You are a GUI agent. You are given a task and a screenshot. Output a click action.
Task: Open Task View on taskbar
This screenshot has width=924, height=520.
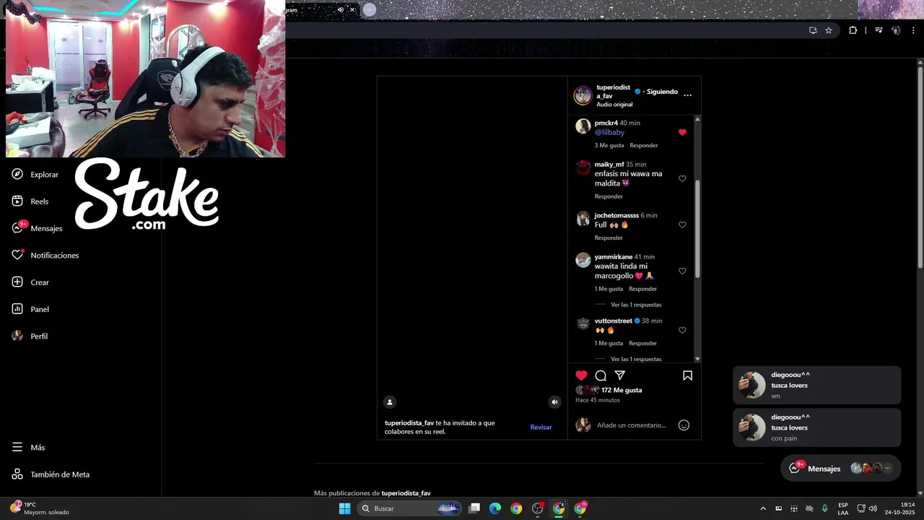coord(474,508)
